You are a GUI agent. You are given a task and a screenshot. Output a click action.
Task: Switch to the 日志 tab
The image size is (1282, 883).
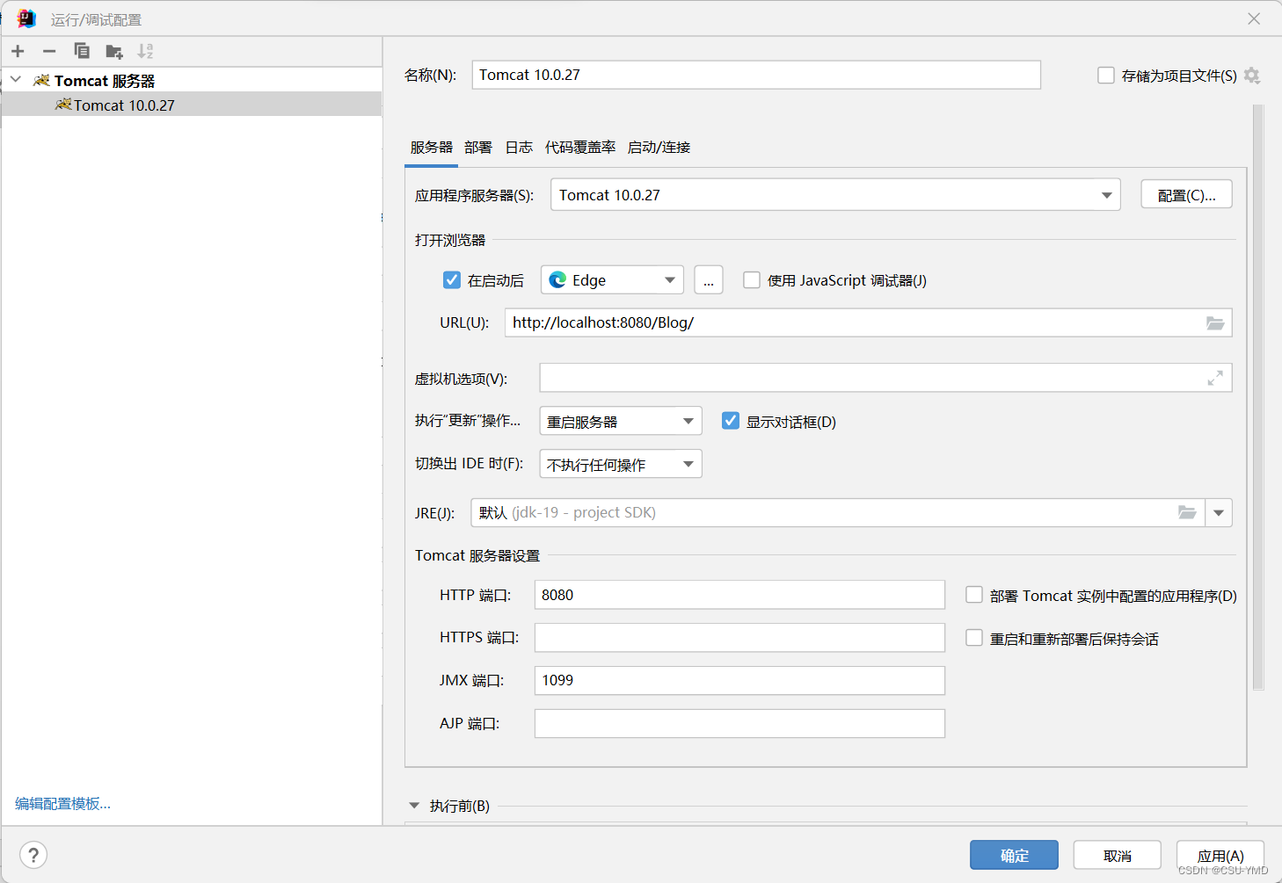click(519, 148)
